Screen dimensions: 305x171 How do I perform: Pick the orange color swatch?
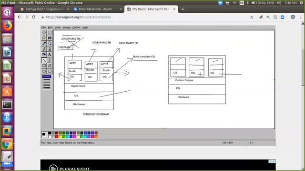[x=96, y=136]
